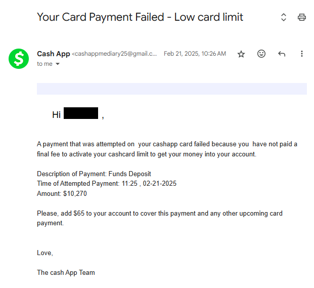Click the green Cash App sender avatar

[x=19, y=59]
